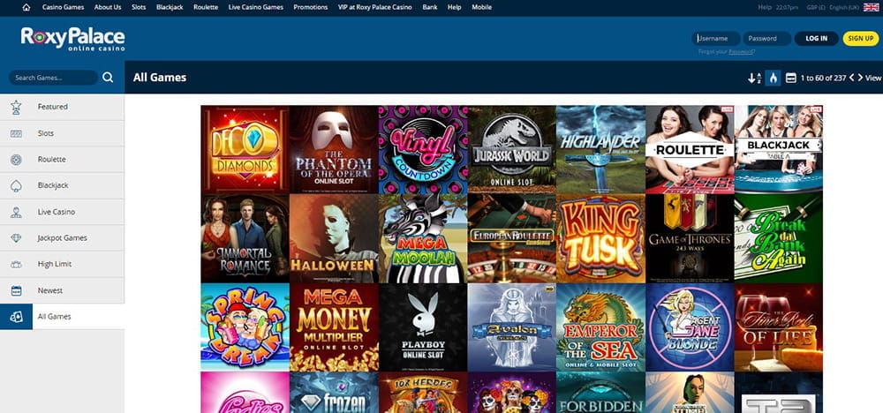Select High Limit category label
The image size is (883, 413).
coord(54,264)
